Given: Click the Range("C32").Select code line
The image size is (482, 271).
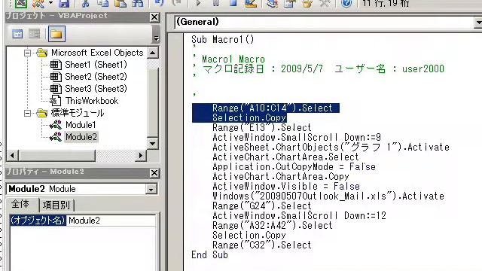Looking at the screenshot, I should (262, 245).
